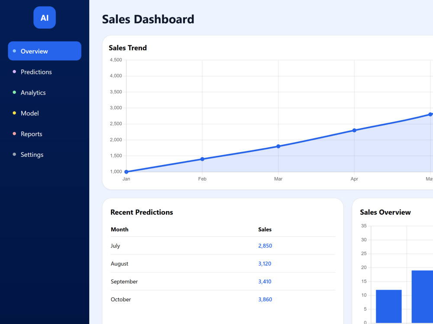Click the second bar in Sales Overview
433x324 pixels.
click(x=422, y=297)
